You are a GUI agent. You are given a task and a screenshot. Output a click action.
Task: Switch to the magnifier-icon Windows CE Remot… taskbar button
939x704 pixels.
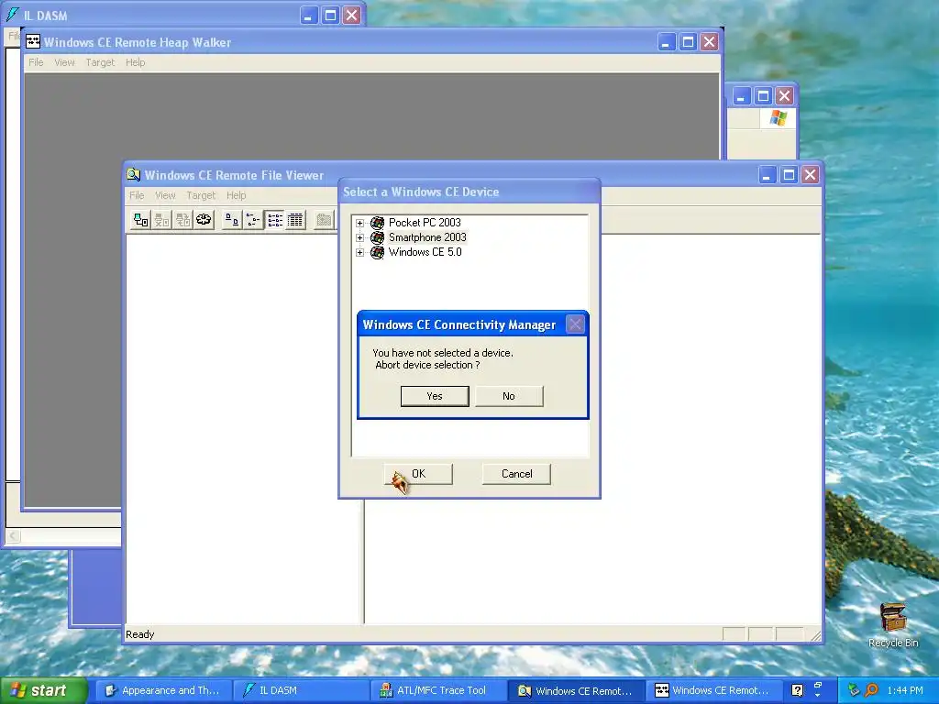[x=577, y=690]
